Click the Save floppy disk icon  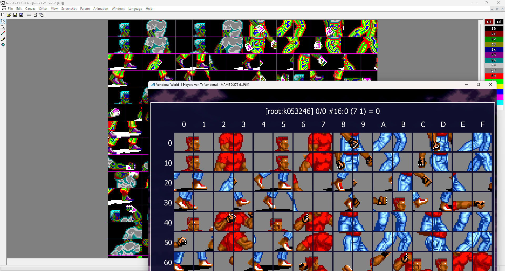[15, 15]
